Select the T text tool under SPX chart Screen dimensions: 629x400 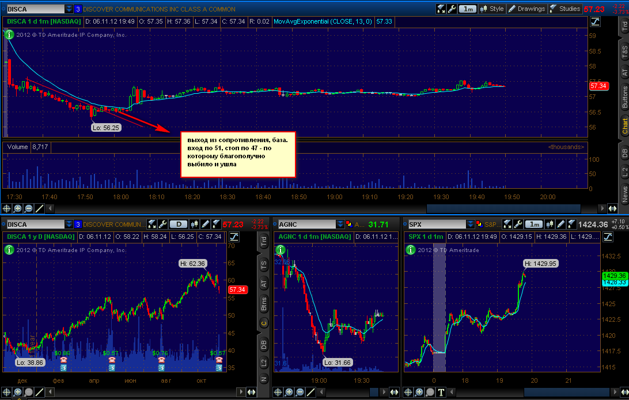pos(441,392)
